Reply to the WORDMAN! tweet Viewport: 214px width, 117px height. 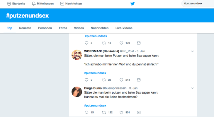[86, 80]
